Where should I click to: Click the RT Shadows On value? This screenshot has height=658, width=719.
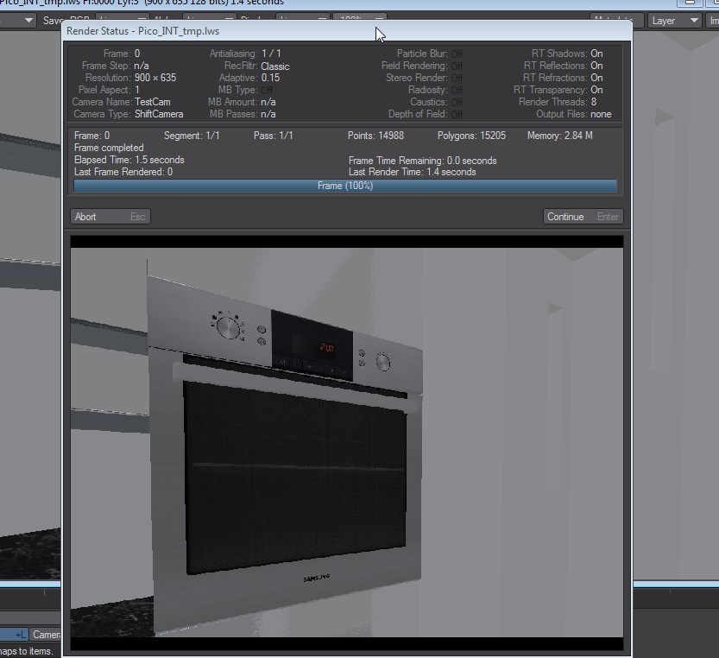click(x=596, y=54)
